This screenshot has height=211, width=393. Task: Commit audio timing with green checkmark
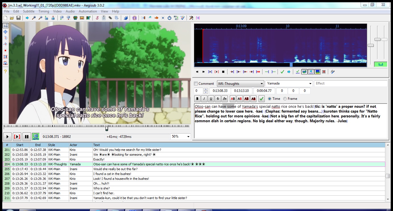282,72
